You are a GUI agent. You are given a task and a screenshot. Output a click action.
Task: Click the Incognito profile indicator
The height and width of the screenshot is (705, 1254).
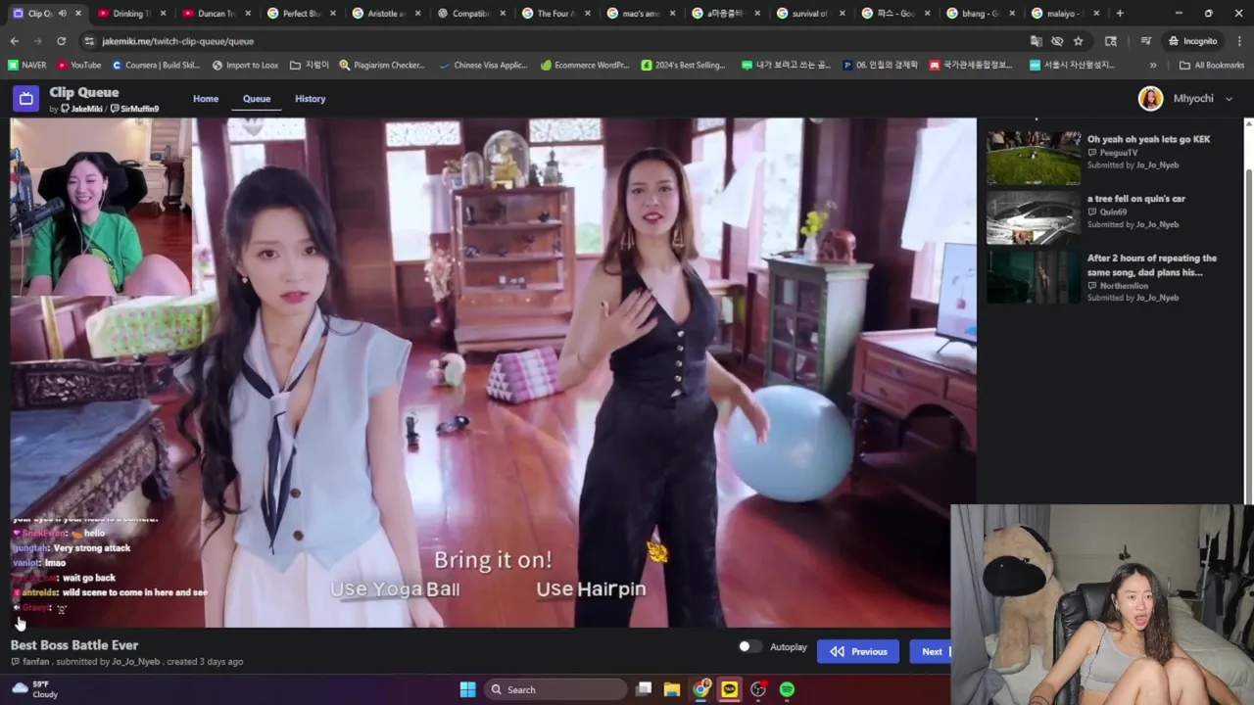(1192, 41)
